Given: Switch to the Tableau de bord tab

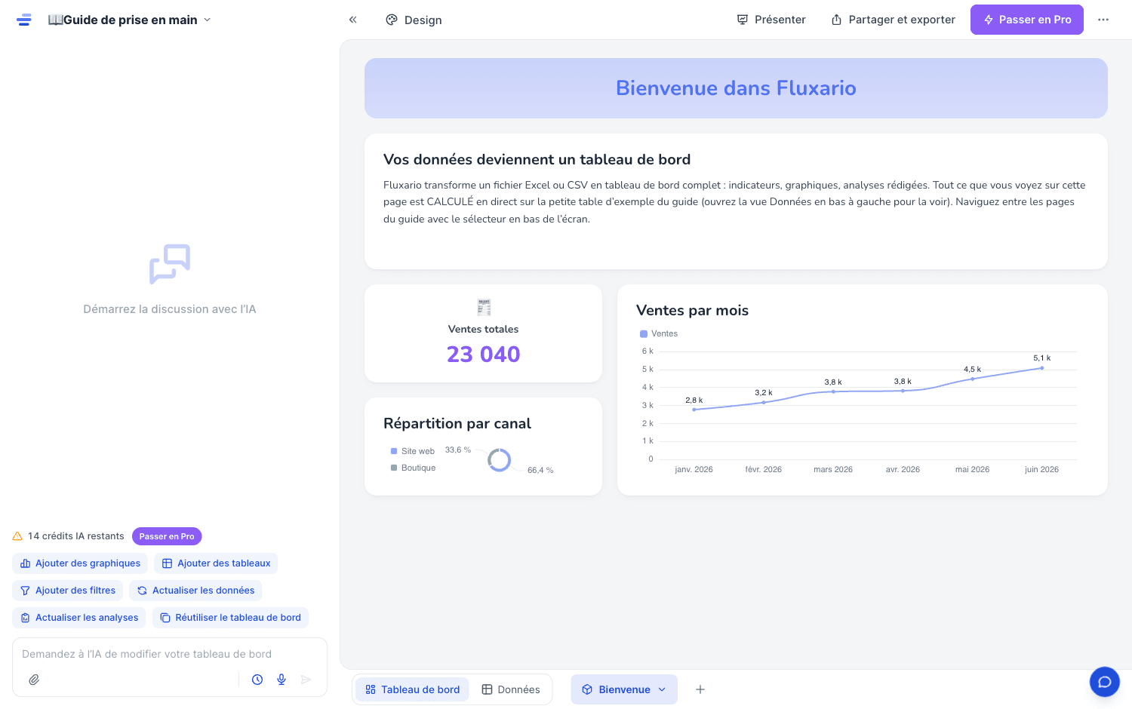Looking at the screenshot, I should tap(412, 689).
